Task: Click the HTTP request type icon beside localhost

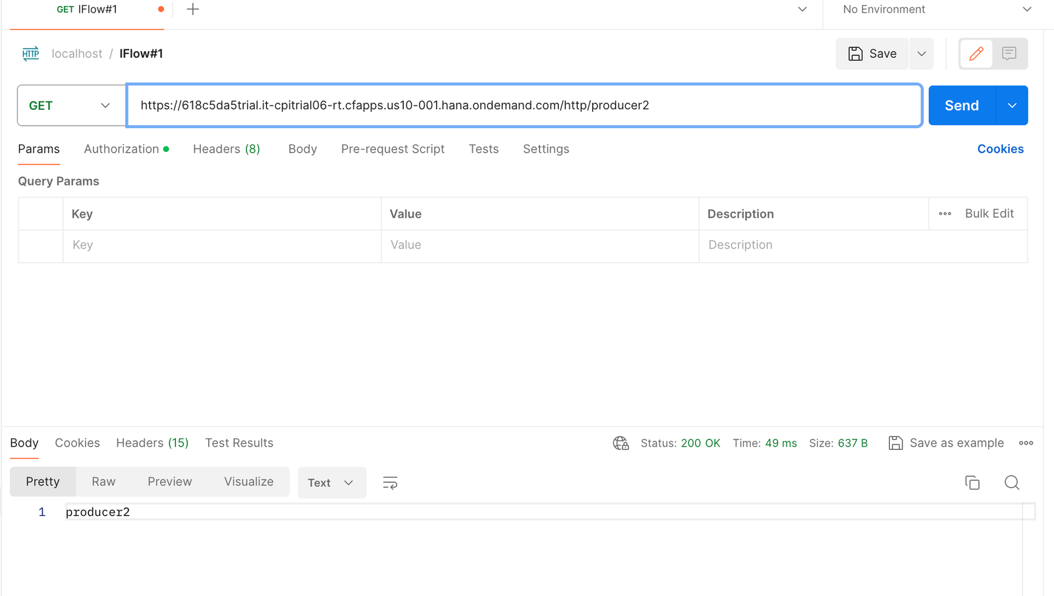Action: click(31, 54)
